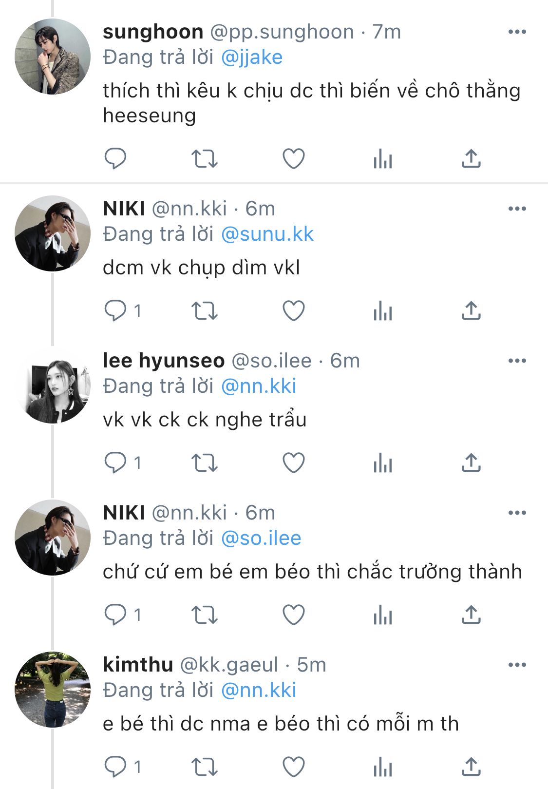Image resolution: width=548 pixels, height=789 pixels.
Task: Like NIKI's tweet 'dcm vk chụp dìm vkl'
Action: (294, 311)
